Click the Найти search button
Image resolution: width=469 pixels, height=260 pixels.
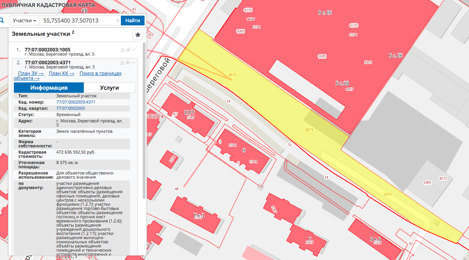[x=133, y=21]
